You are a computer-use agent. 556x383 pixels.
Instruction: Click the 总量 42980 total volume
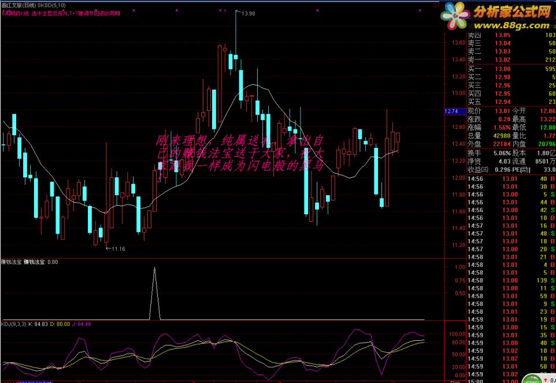tap(502, 136)
